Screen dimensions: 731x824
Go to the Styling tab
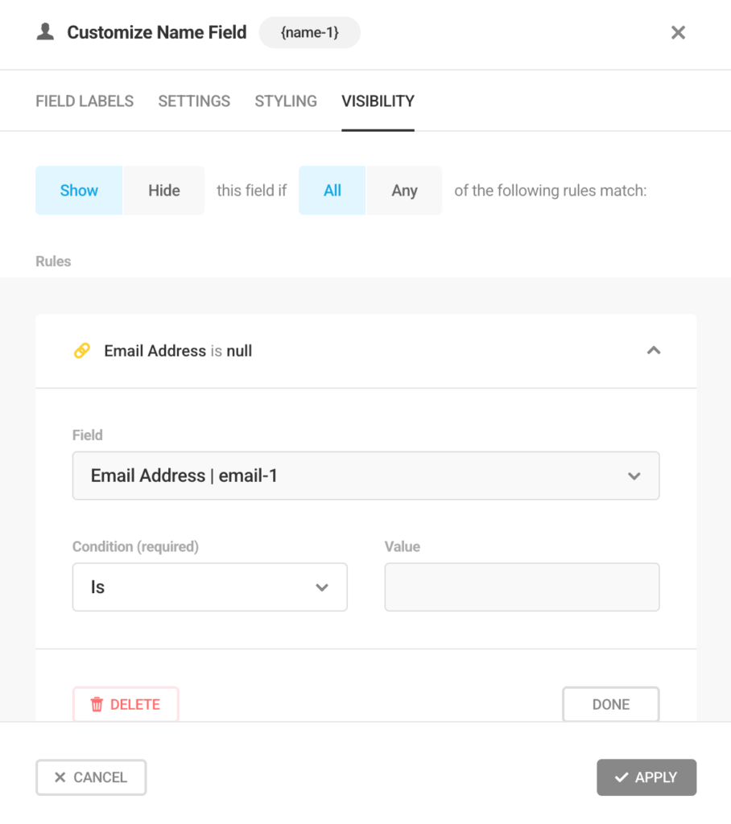[x=286, y=101]
